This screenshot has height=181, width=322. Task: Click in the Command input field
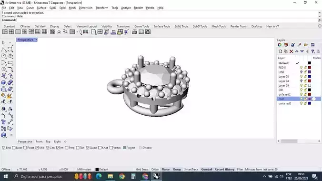(167, 20)
